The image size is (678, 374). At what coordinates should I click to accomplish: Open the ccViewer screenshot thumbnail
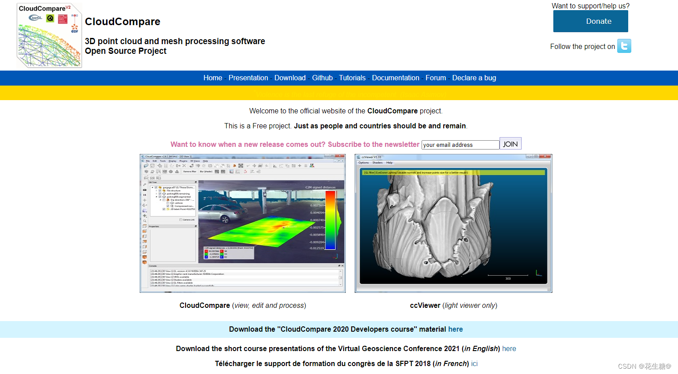click(x=453, y=223)
